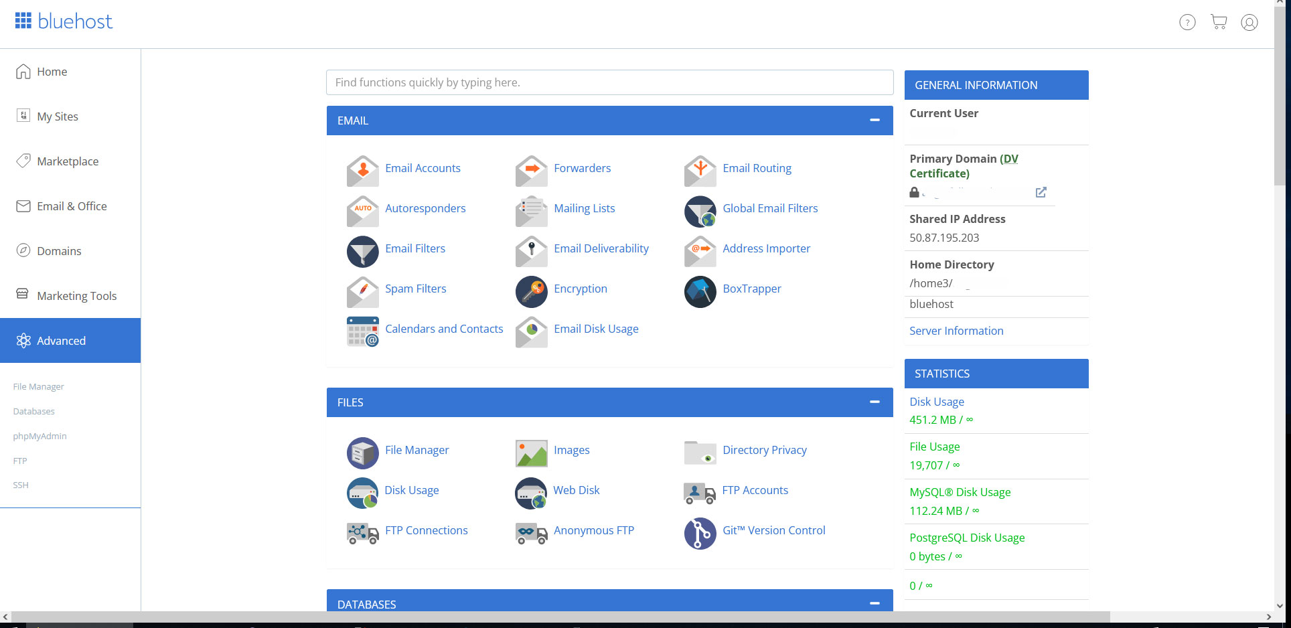1291x628 pixels.
Task: Open the help question mark icon
Action: click(1187, 22)
